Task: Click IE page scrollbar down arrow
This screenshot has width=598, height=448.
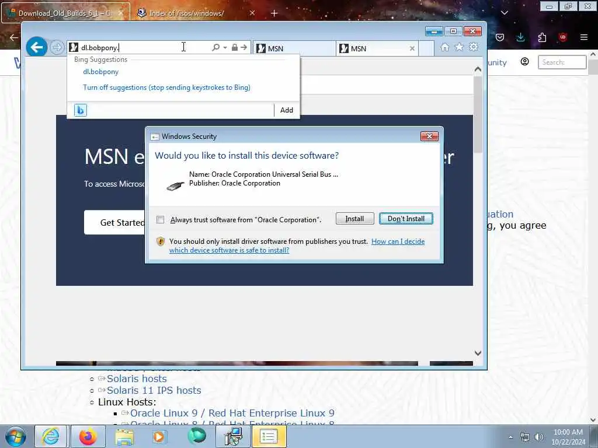Action: 478,353
